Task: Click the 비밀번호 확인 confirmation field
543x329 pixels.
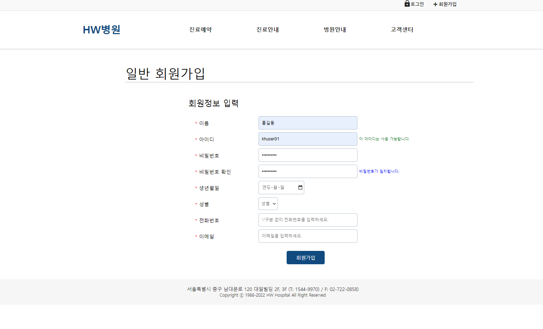Action: pyautogui.click(x=307, y=171)
